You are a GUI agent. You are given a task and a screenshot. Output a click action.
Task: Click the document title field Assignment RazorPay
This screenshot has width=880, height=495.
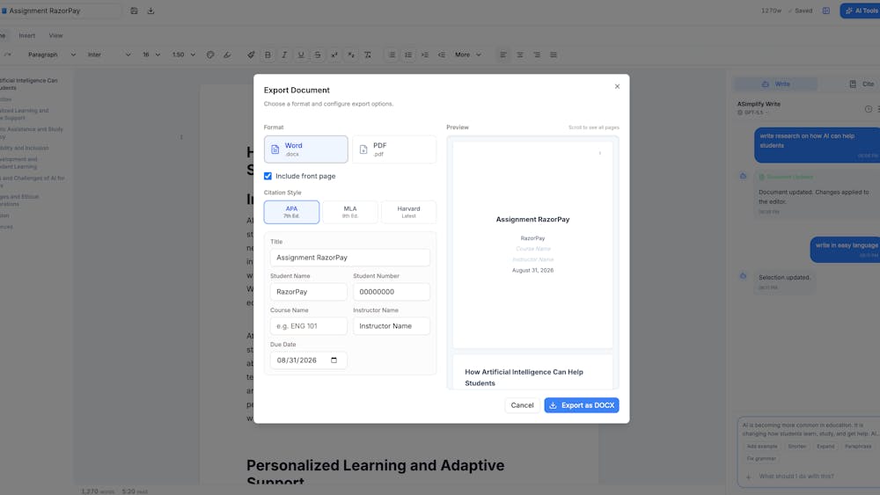62,11
